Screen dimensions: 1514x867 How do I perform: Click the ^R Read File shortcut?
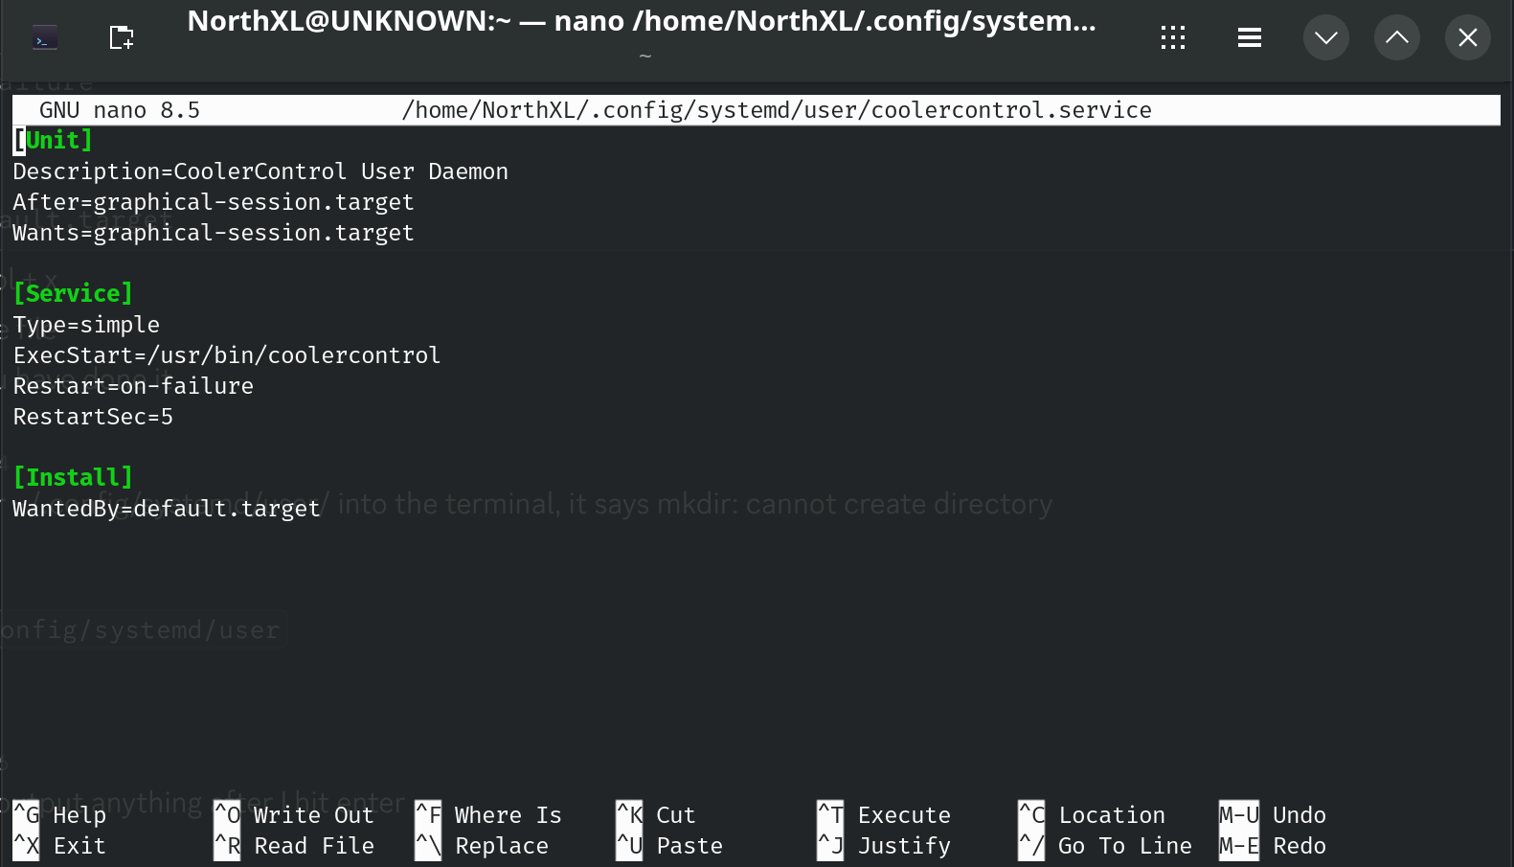(294, 846)
